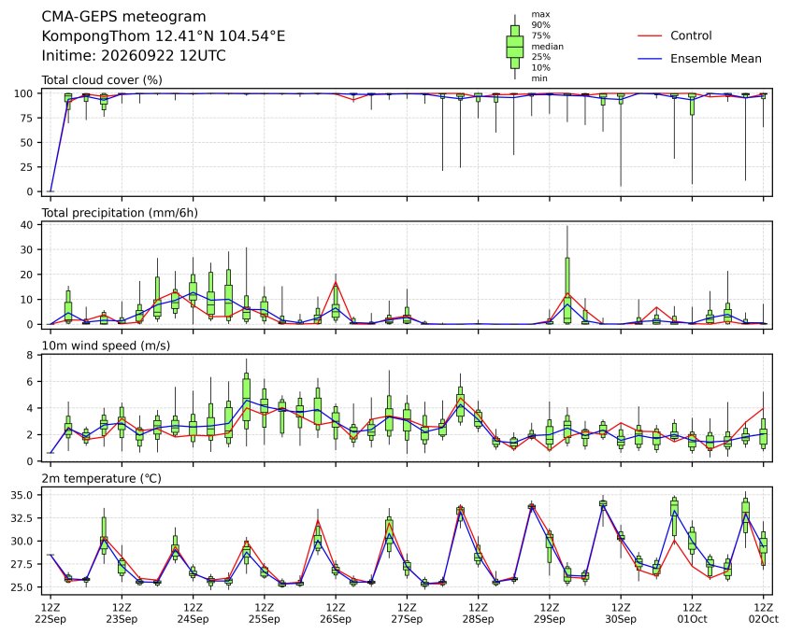Click the 12Z 02Oct axis tick label
Screen dimensions: 789x635
tap(764, 613)
